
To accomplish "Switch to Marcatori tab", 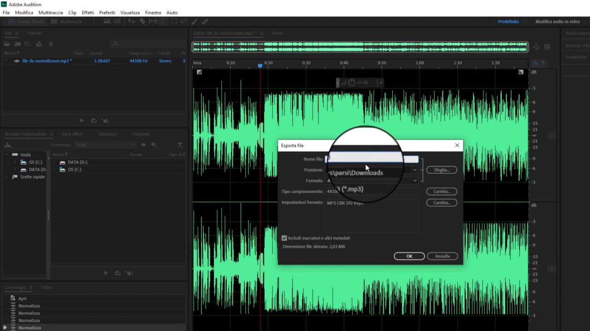I will pyautogui.click(x=108, y=134).
